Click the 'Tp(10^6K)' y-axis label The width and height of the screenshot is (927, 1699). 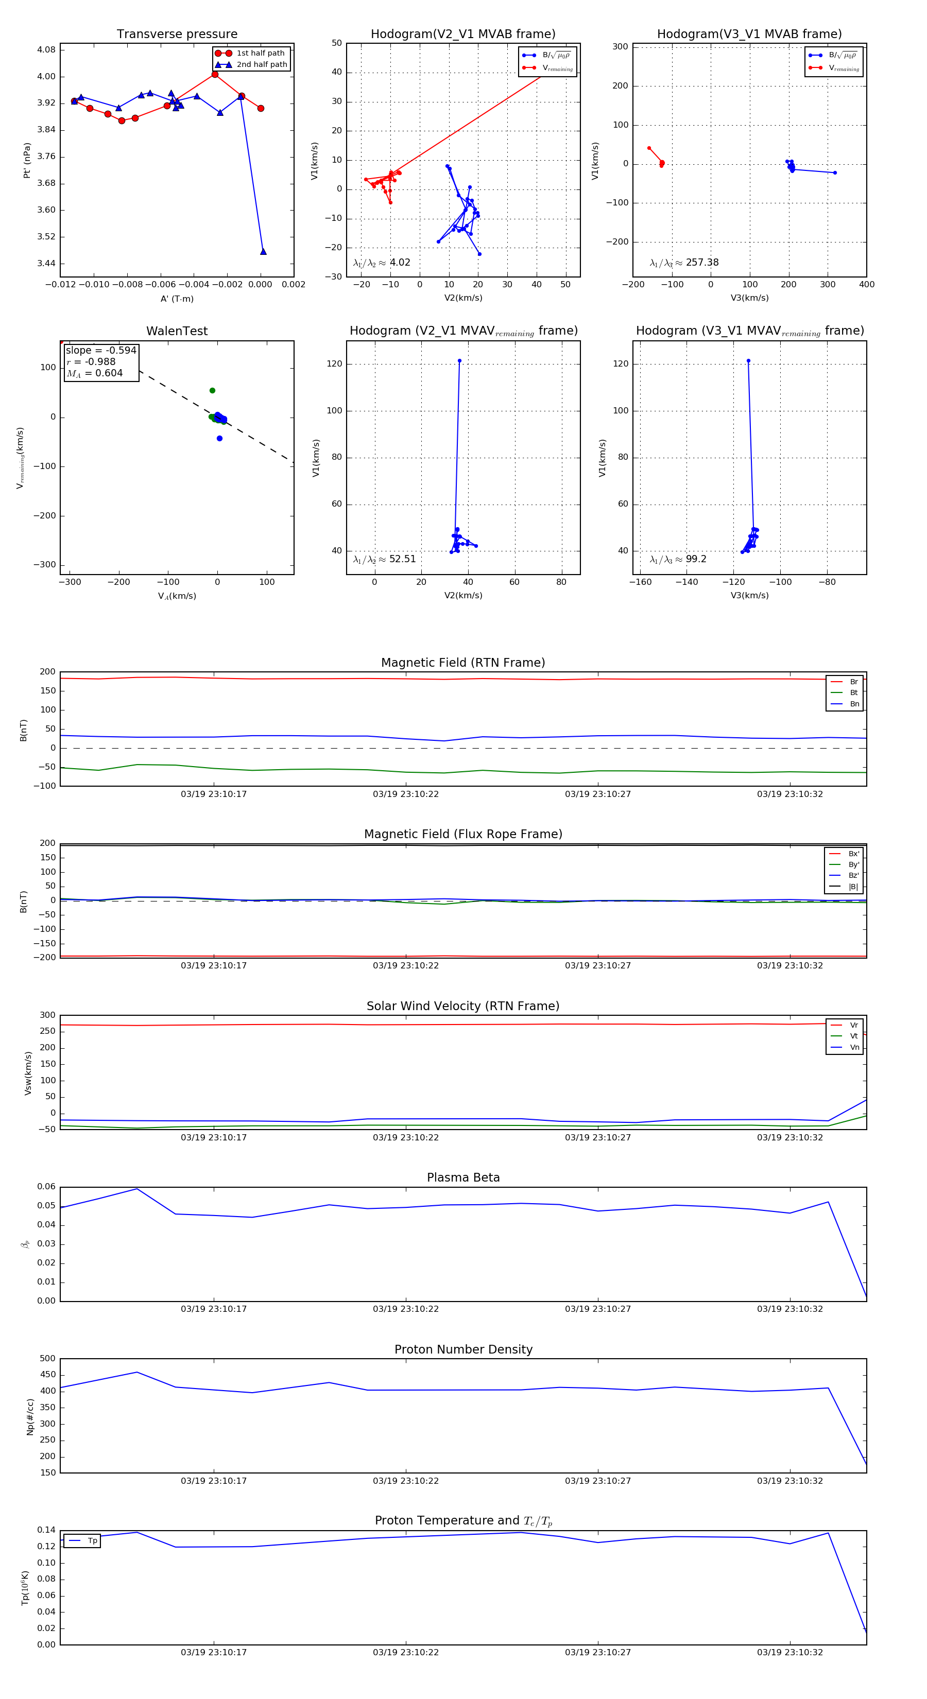click(26, 1588)
